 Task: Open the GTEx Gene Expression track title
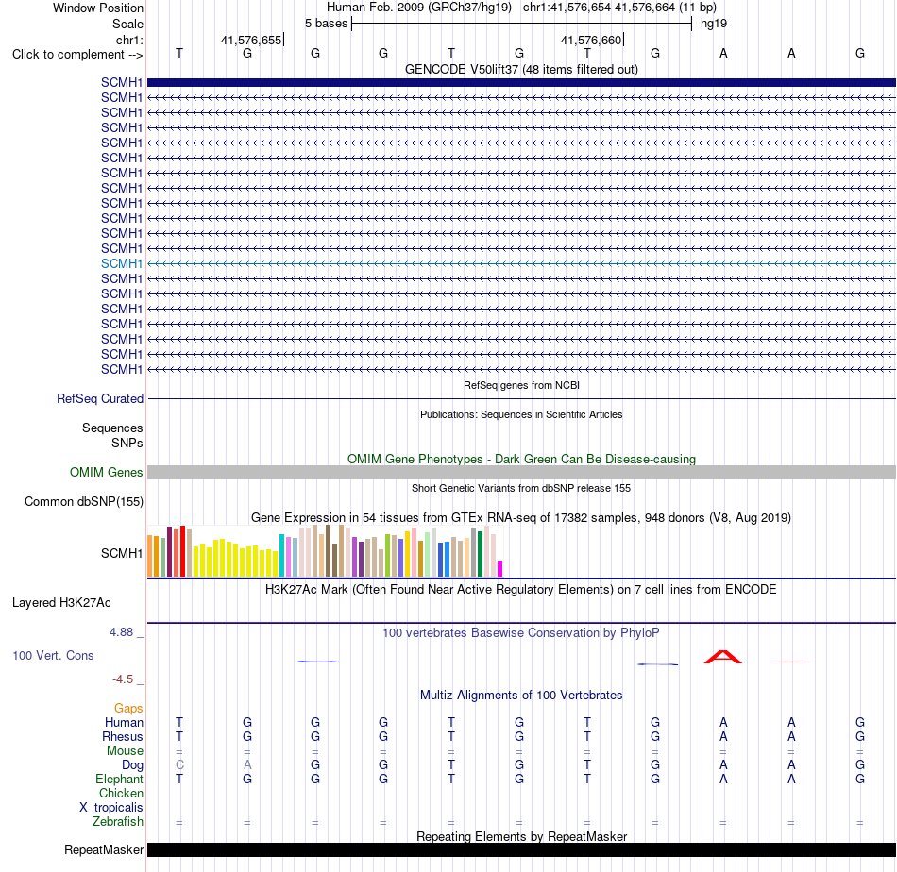click(521, 517)
